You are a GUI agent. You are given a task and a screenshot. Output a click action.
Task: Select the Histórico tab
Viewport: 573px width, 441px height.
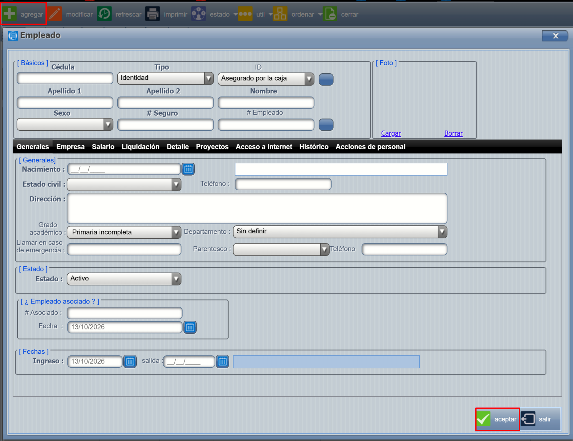[x=314, y=147]
